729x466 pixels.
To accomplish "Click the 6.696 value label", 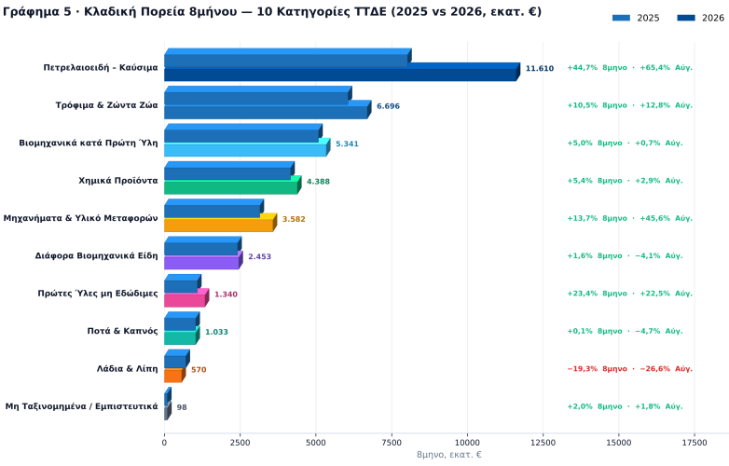I will point(388,106).
